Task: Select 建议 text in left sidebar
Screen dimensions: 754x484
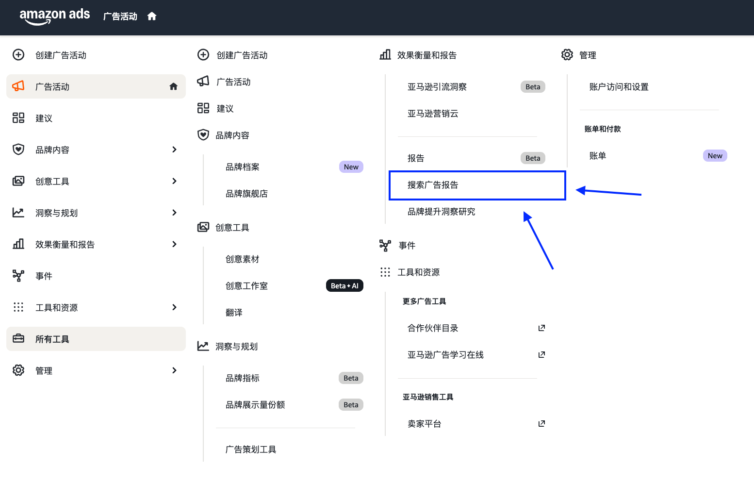Action: [x=44, y=118]
